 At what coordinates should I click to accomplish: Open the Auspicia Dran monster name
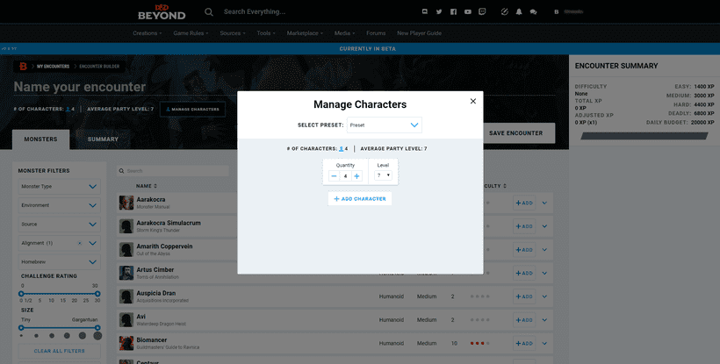click(155, 293)
